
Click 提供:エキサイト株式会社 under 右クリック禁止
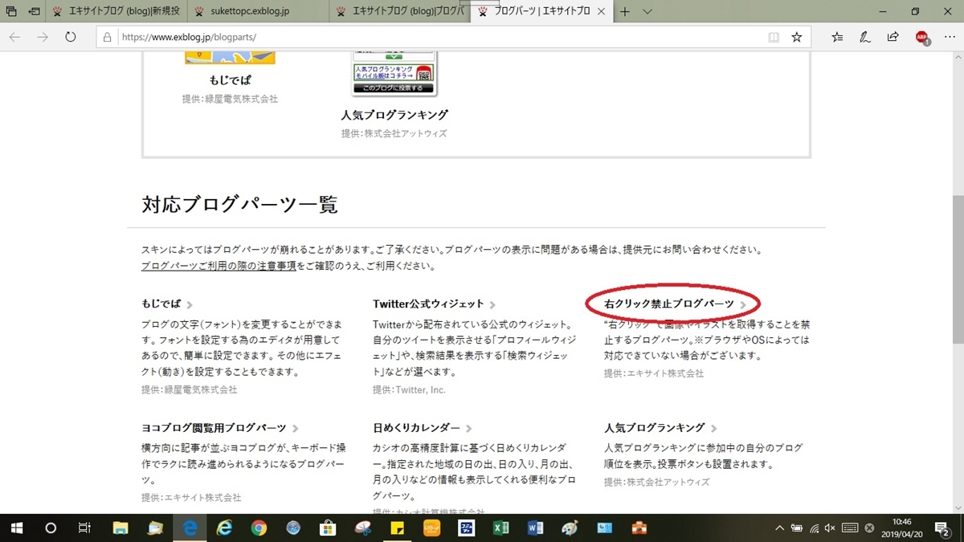[654, 373]
